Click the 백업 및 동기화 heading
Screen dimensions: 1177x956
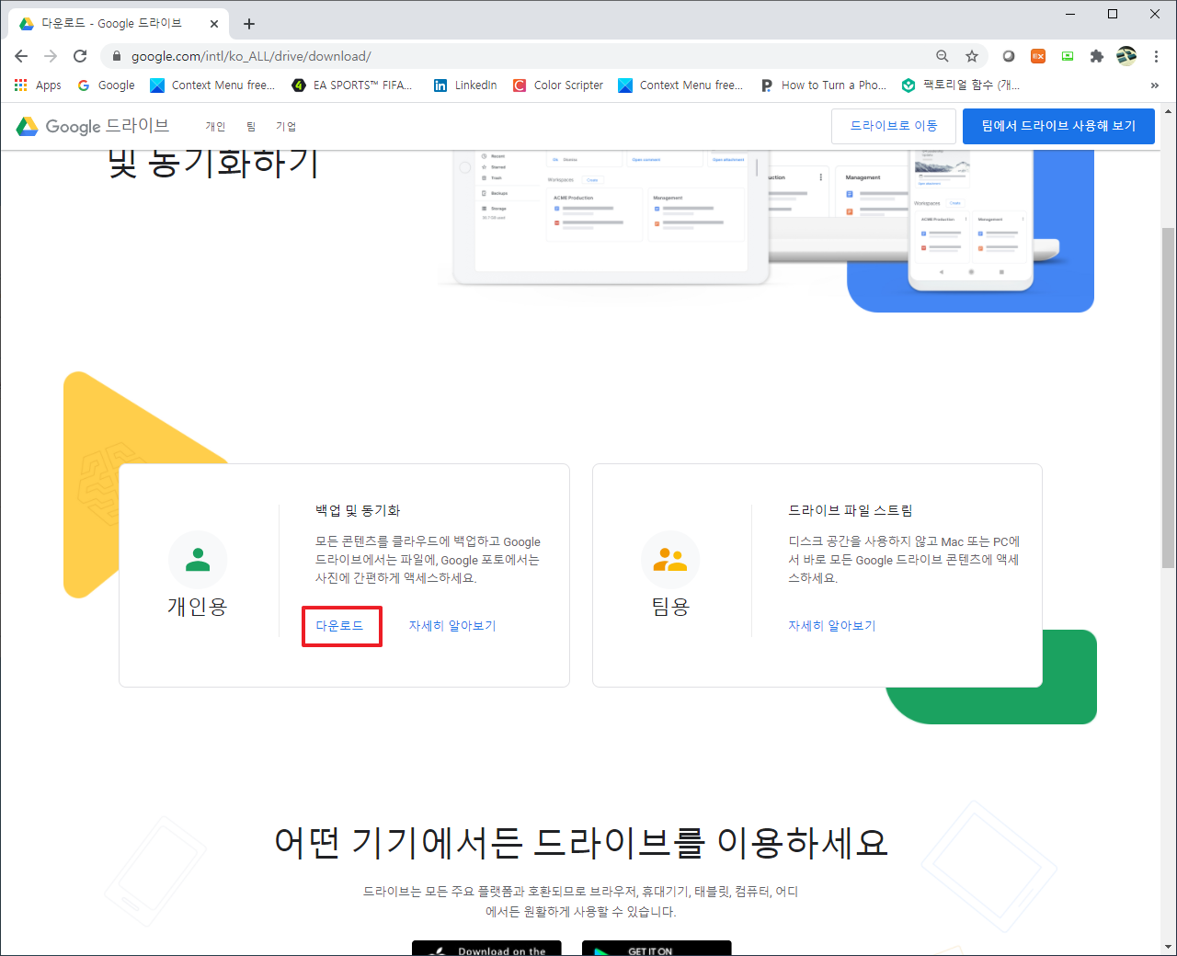click(x=358, y=510)
